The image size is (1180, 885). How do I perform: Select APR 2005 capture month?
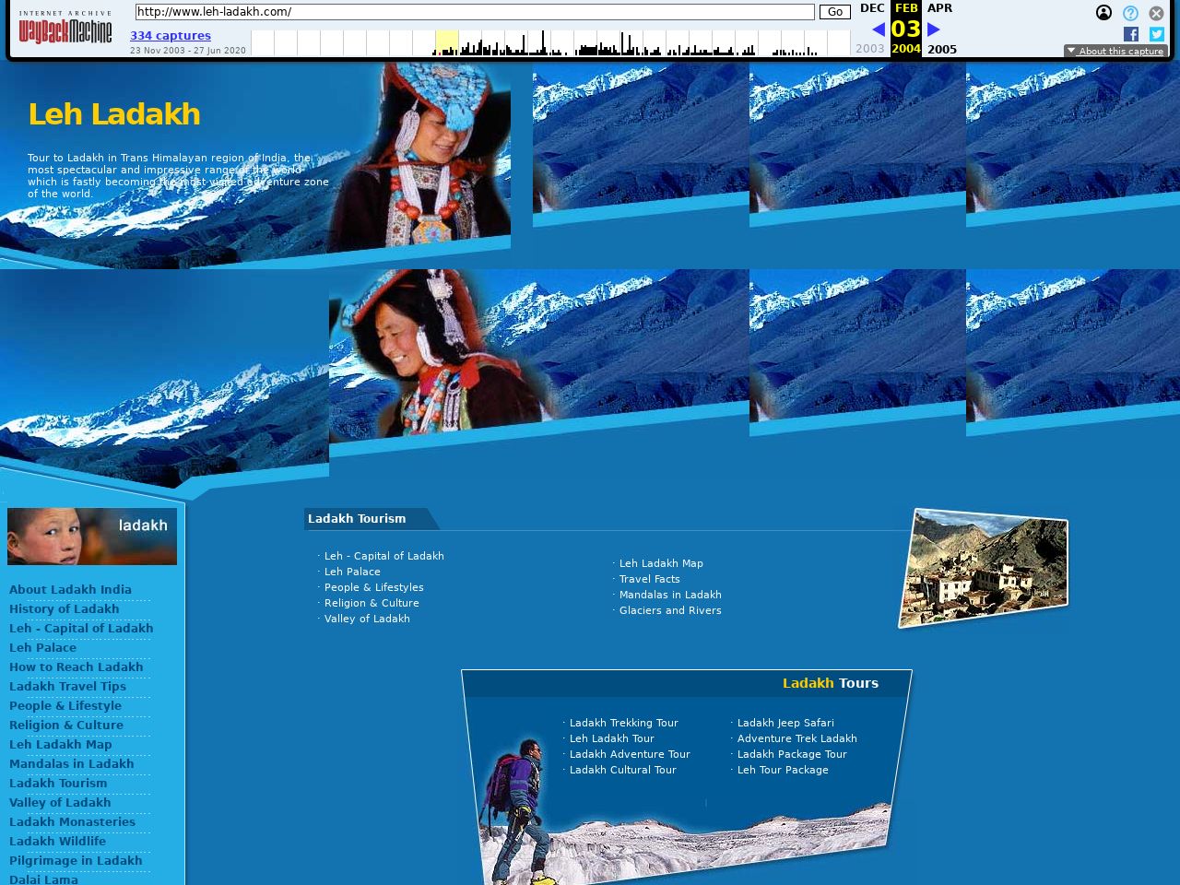[939, 8]
